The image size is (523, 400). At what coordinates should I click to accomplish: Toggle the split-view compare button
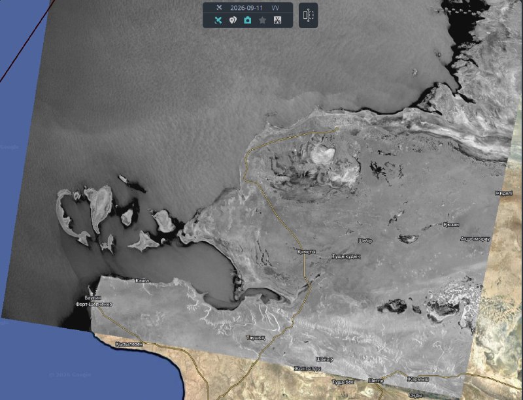point(308,15)
